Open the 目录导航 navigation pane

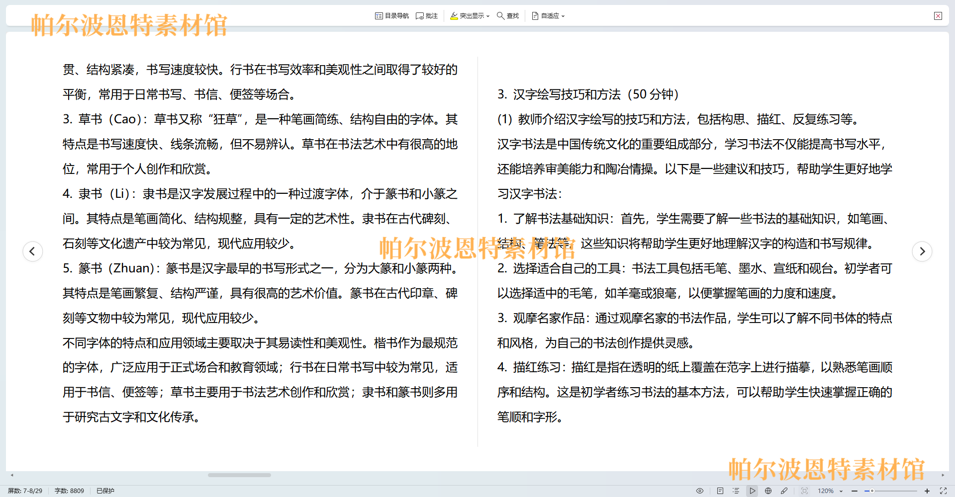click(x=392, y=16)
